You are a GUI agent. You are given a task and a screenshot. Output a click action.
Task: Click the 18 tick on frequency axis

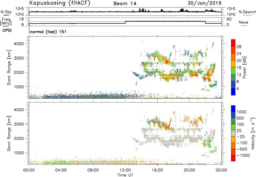click(21, 19)
